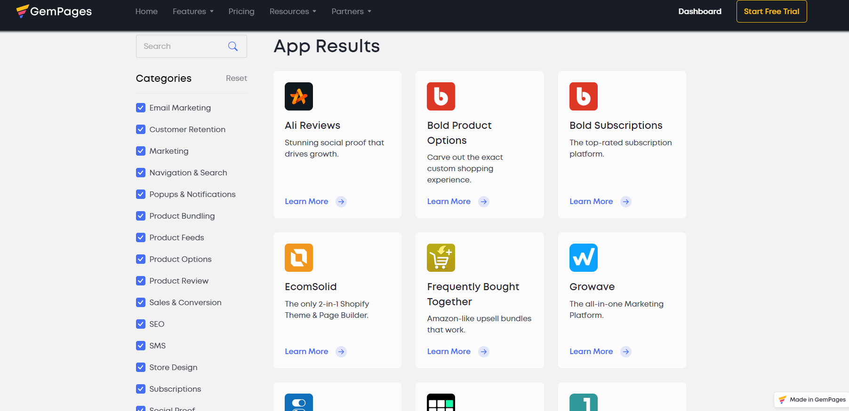This screenshot has height=411, width=849.
Task: Click the search magnifier icon
Action: coord(233,46)
